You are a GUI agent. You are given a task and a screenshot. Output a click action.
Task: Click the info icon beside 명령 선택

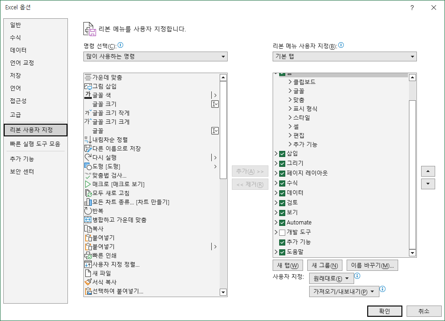click(x=120, y=45)
